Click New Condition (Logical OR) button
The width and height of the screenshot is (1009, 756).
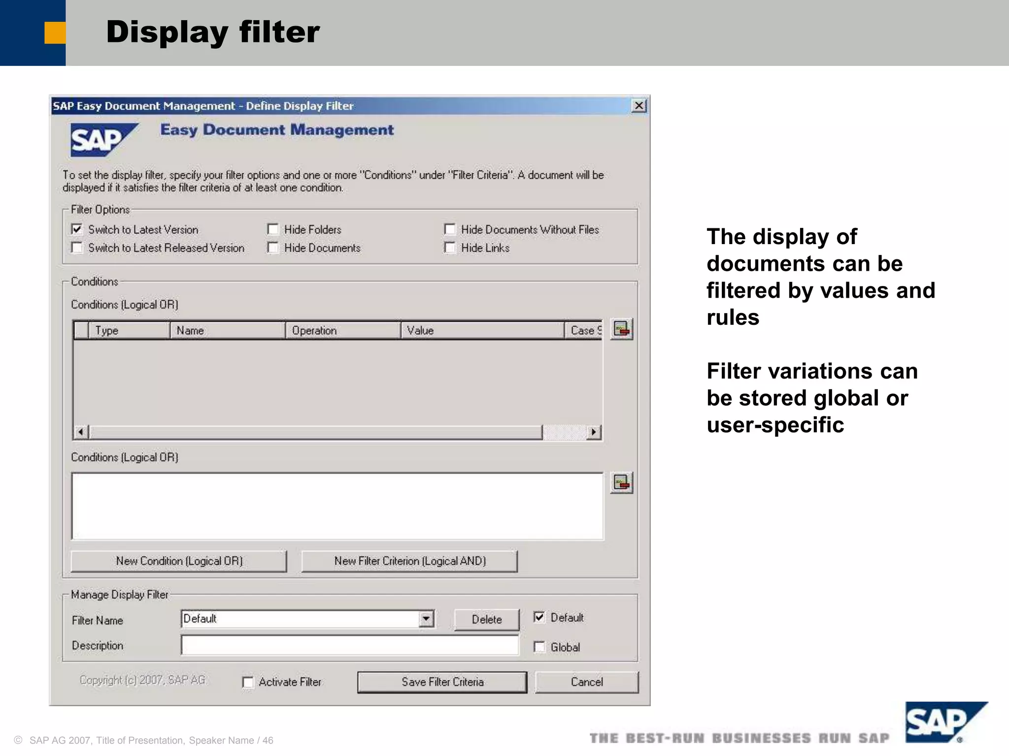(x=179, y=561)
